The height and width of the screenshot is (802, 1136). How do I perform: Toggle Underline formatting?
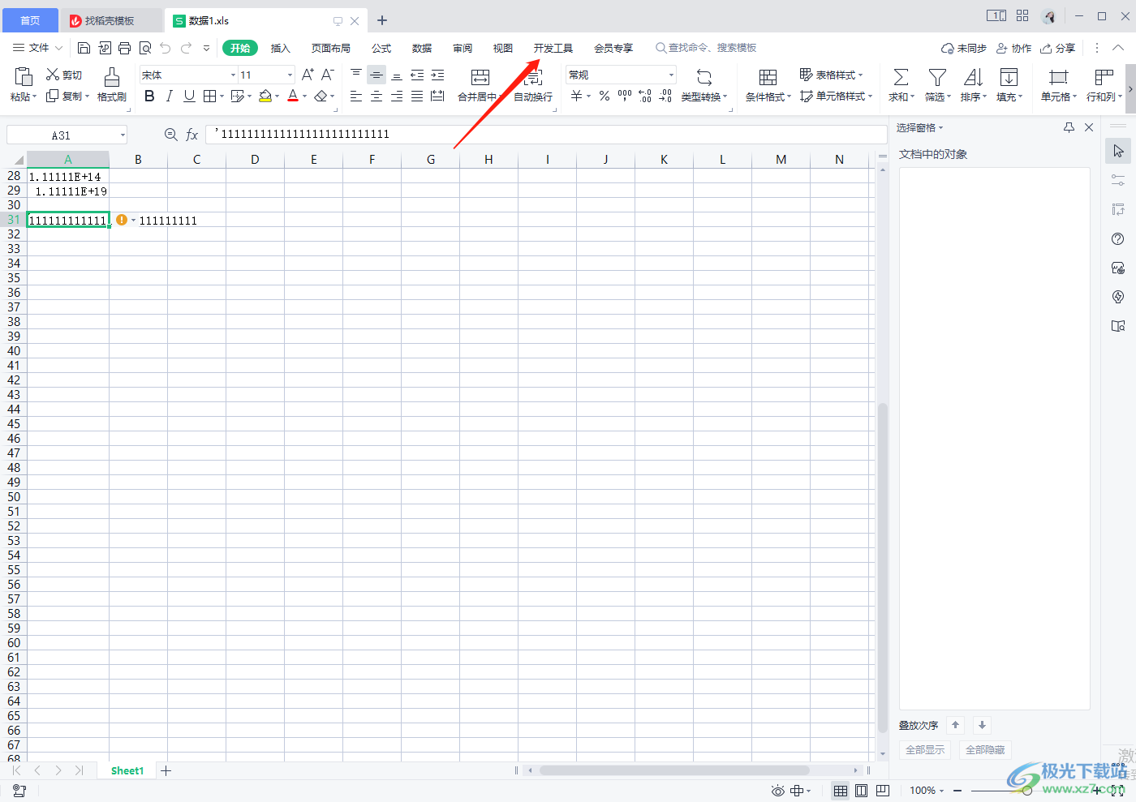pos(189,96)
